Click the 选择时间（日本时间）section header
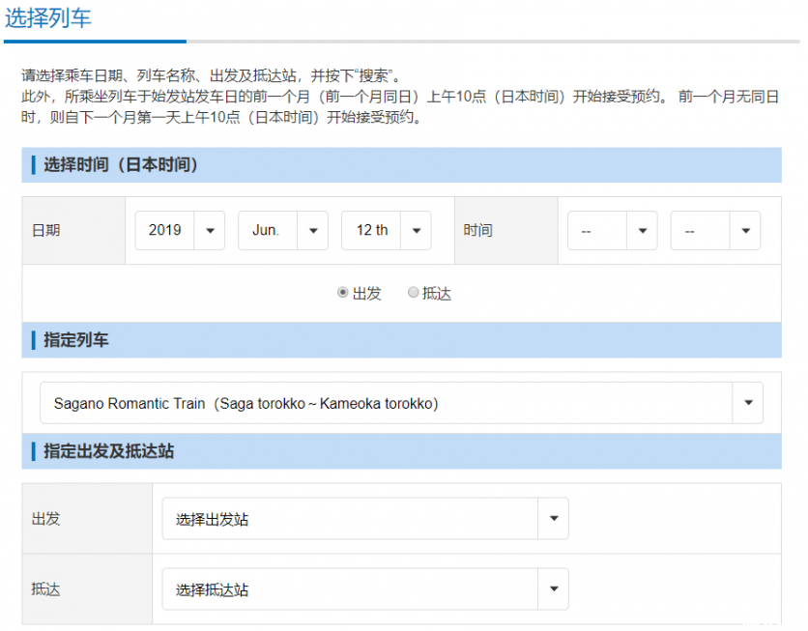This screenshot has width=808, height=631. [401, 165]
